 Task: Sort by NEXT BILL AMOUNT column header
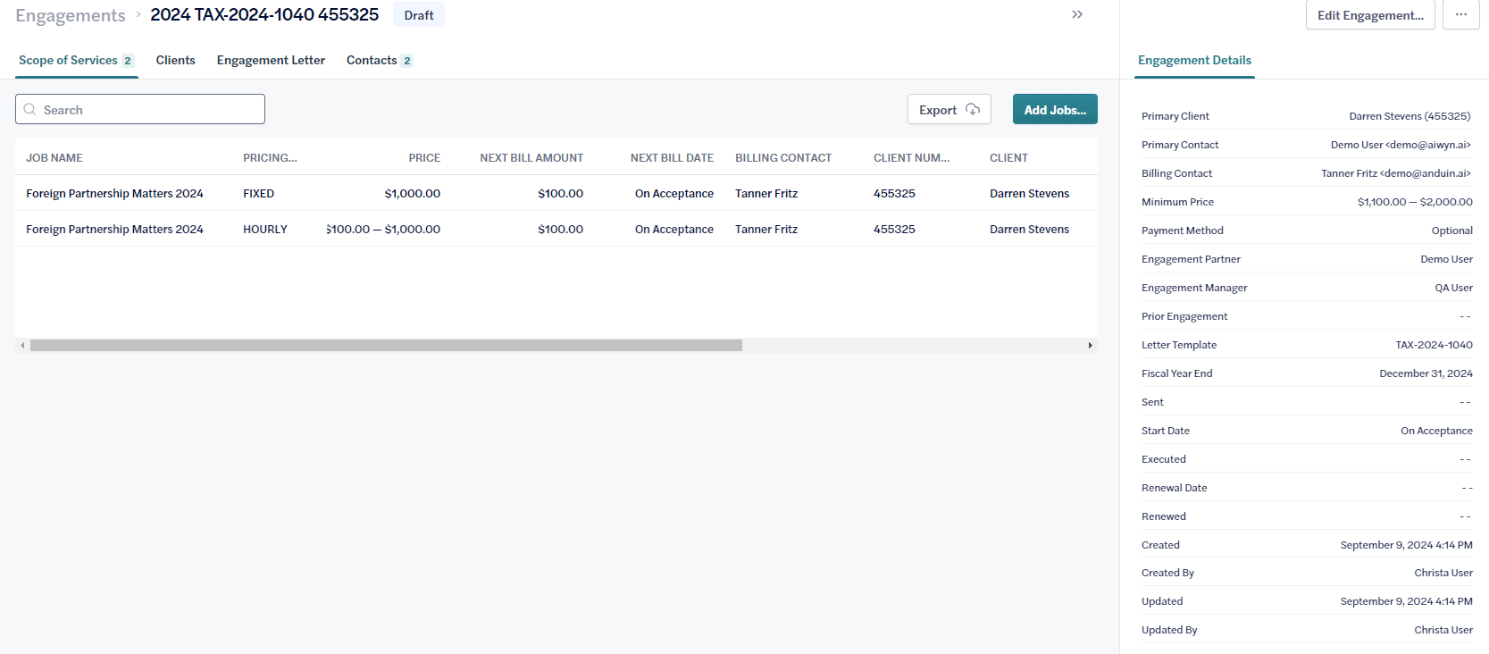tap(531, 158)
